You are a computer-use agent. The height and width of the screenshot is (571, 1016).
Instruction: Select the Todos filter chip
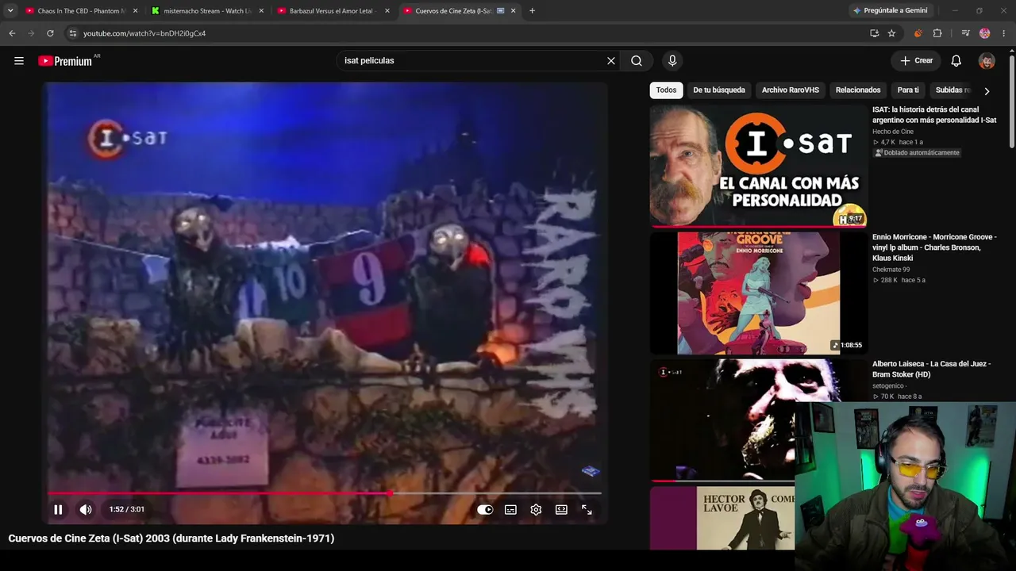666,90
